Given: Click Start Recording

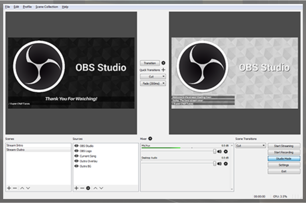Looking at the screenshot, I should tap(284, 152).
